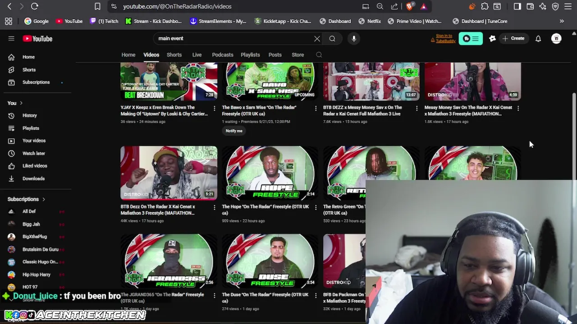This screenshot has height=324, width=577.
Task: Expand the You section arrow
Action: pyautogui.click(x=21, y=103)
